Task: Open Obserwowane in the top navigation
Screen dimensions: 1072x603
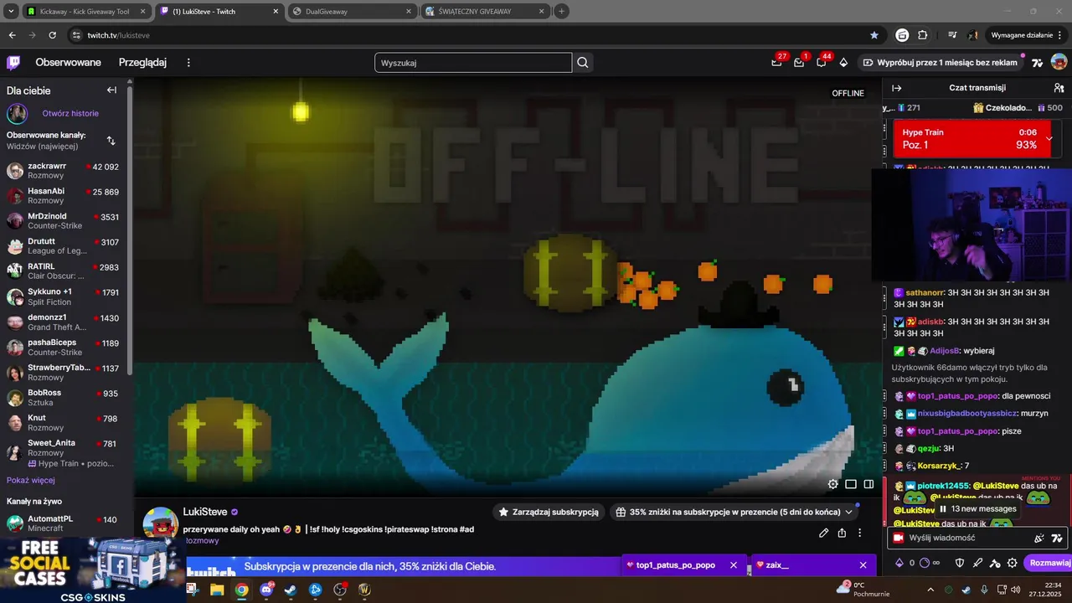Action: pyautogui.click(x=68, y=62)
